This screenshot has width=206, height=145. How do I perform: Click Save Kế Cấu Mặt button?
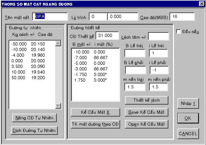point(146,112)
